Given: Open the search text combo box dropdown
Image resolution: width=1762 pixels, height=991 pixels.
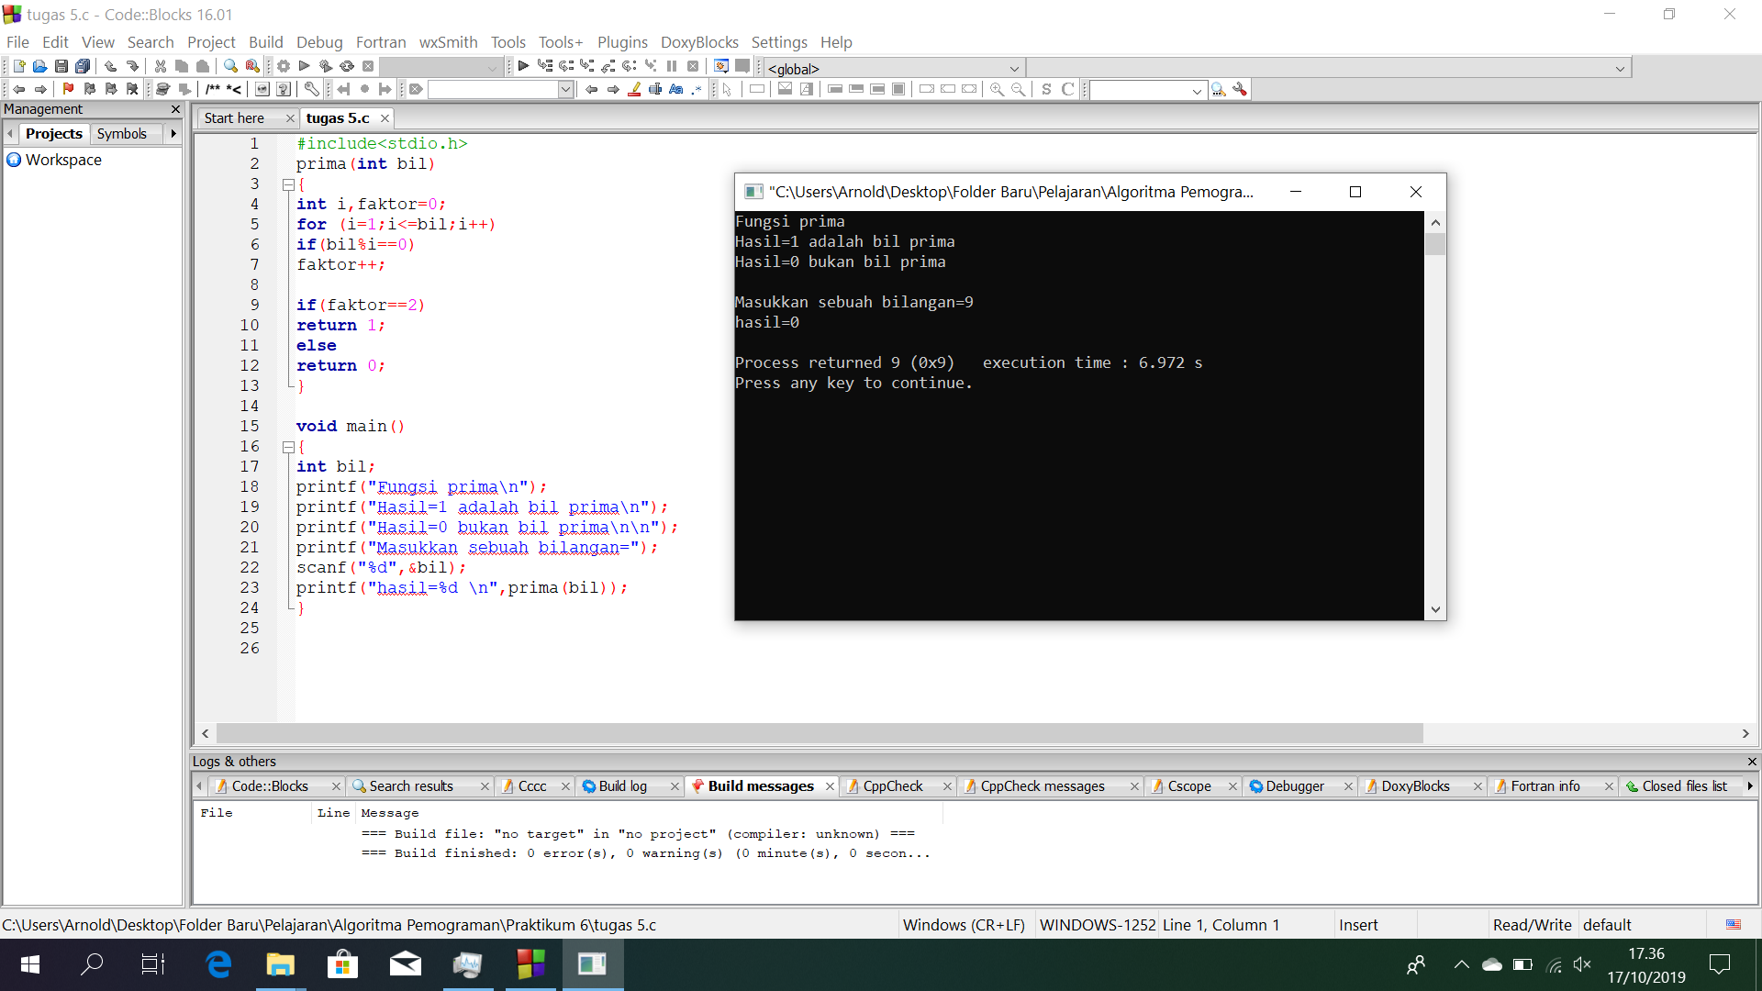Looking at the screenshot, I should (565, 89).
